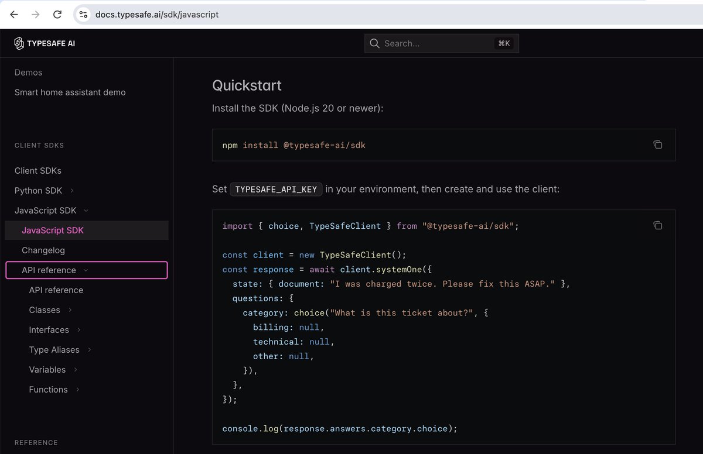The image size is (703, 454).
Task: Click the 'other: null' code line
Action: (x=284, y=356)
